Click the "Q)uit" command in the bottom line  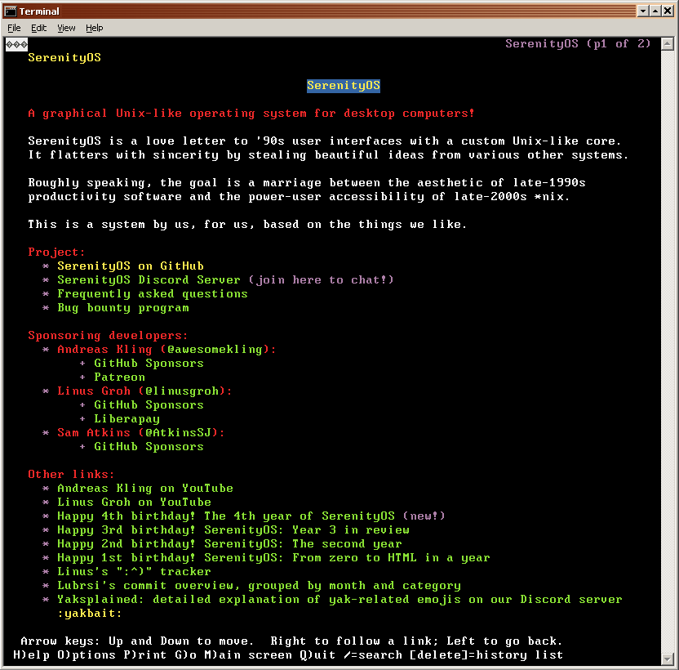pyautogui.click(x=317, y=654)
